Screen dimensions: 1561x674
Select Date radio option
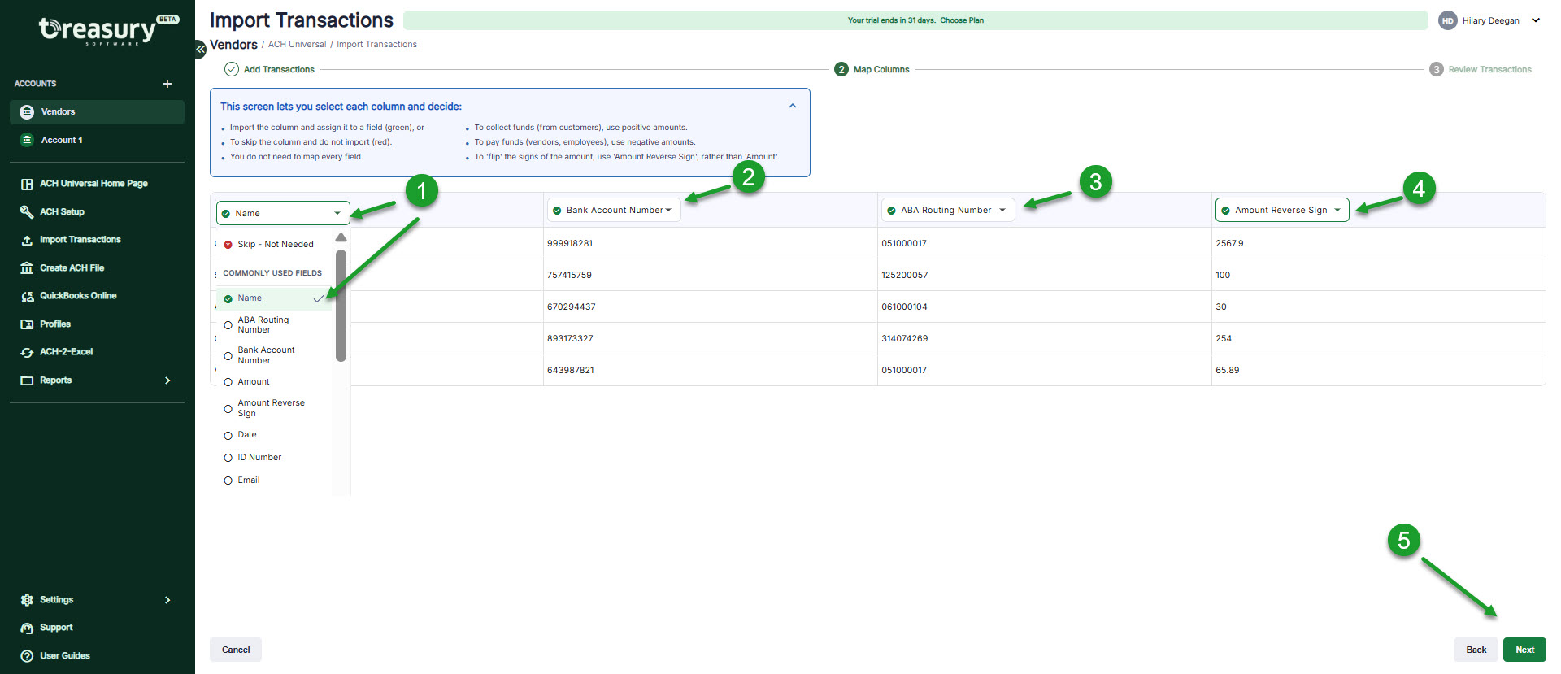(x=228, y=436)
